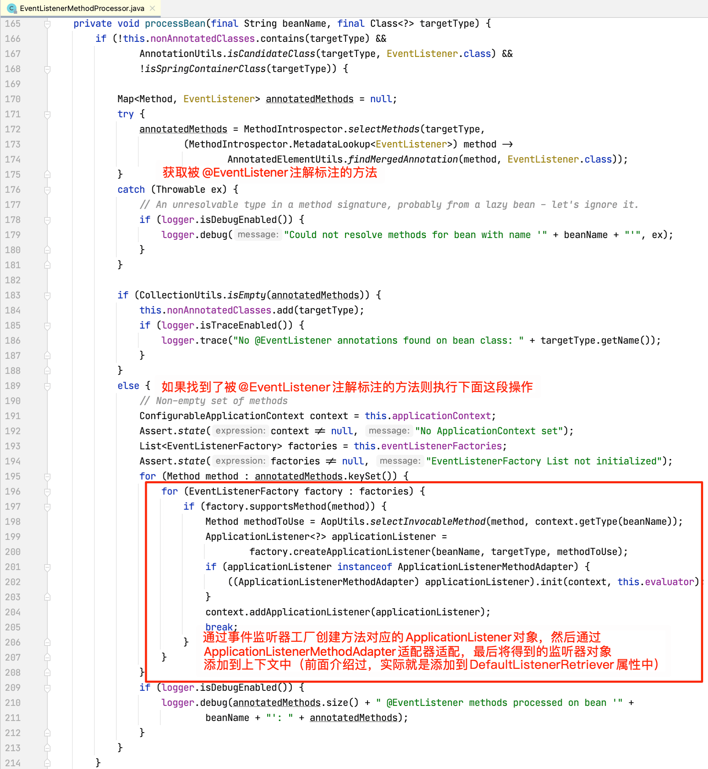The width and height of the screenshot is (708, 769).
Task: Click the fold end marker at line 214
Action: coord(47,763)
